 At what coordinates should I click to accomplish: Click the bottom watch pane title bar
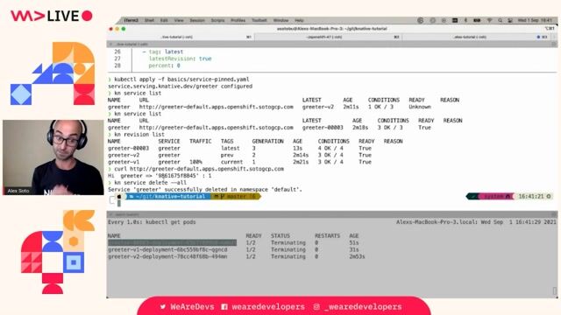(331, 214)
